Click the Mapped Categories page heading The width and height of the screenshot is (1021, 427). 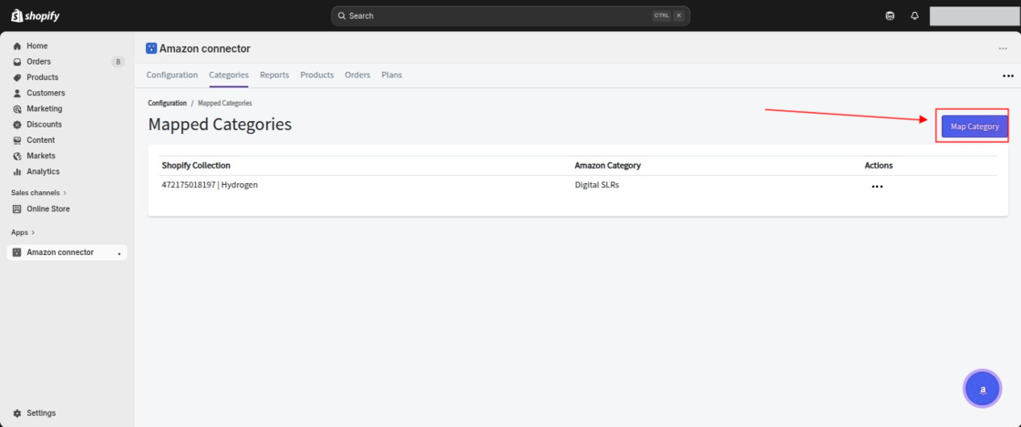point(220,124)
